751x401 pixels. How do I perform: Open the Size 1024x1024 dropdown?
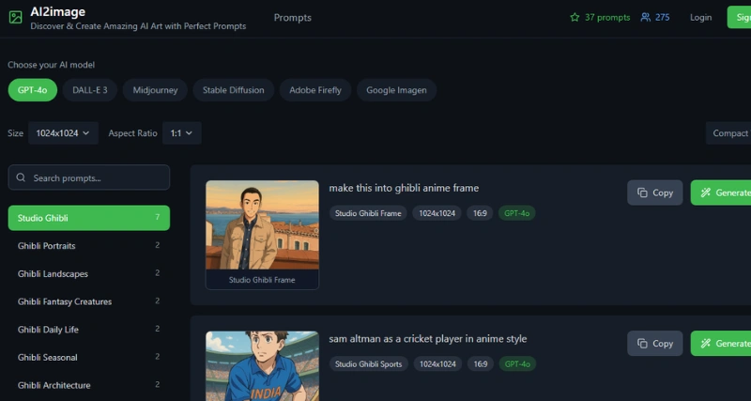pos(63,133)
